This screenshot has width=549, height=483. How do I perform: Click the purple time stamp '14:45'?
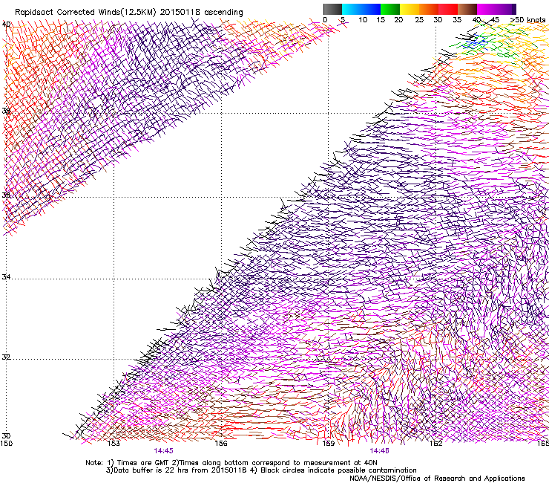click(x=163, y=451)
